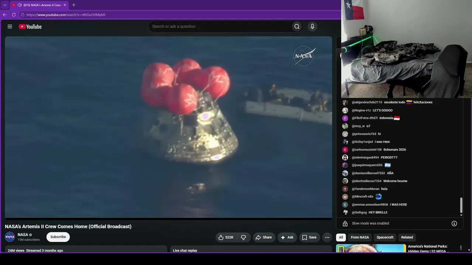The width and height of the screenshot is (472, 265).
Task: Click username @damianvillarroel7352 in chat
Action: [x=368, y=173]
